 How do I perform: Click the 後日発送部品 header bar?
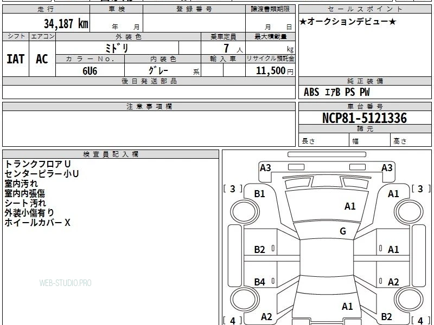point(149,81)
